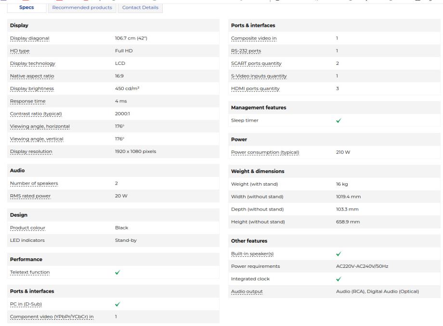The height and width of the screenshot is (326, 443).
Task: Click the Weight (with stand) label
Action: coord(255,184)
